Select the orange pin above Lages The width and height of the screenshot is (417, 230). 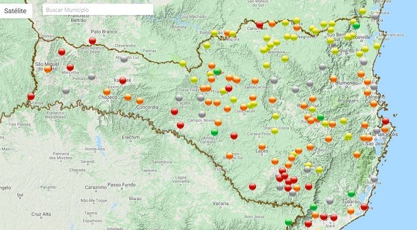tap(262, 147)
